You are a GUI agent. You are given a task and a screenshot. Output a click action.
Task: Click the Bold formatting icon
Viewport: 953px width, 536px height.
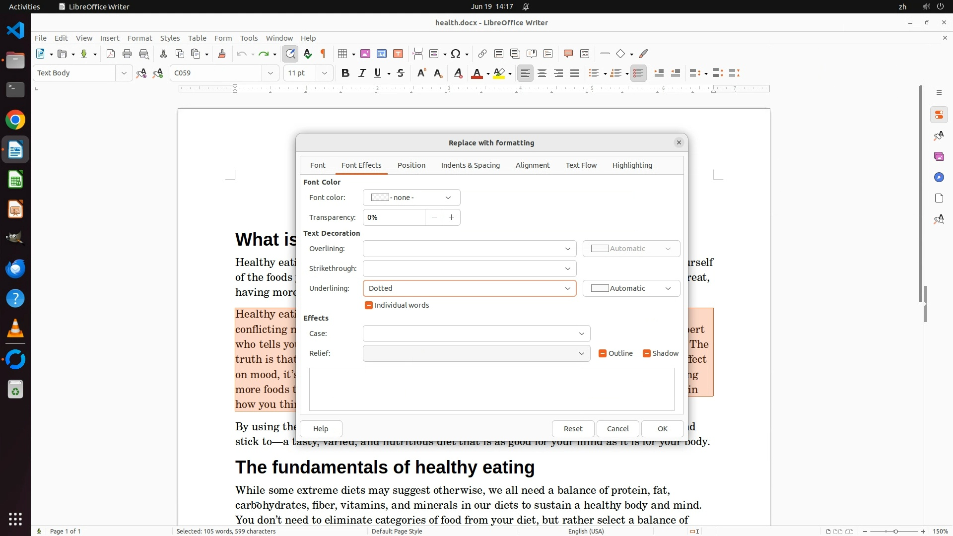click(345, 73)
